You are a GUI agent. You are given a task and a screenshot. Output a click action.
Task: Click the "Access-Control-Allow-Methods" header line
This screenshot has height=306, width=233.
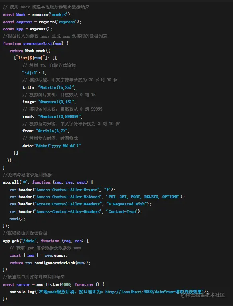click(x=97, y=197)
